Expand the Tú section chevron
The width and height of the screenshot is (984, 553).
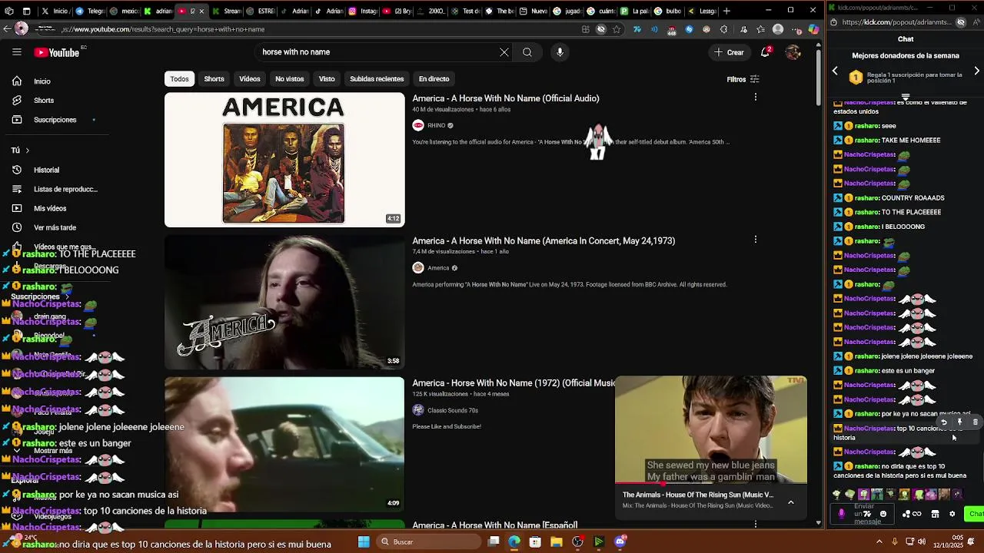pos(27,151)
